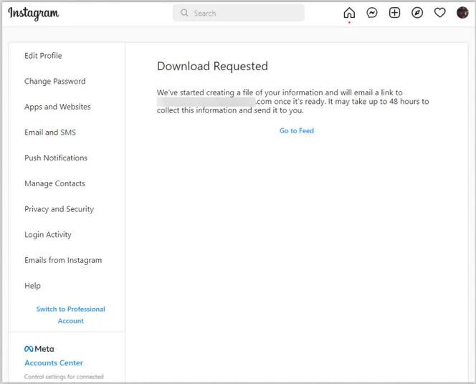
Task: Open activity feed heart icon
Action: coord(440,13)
